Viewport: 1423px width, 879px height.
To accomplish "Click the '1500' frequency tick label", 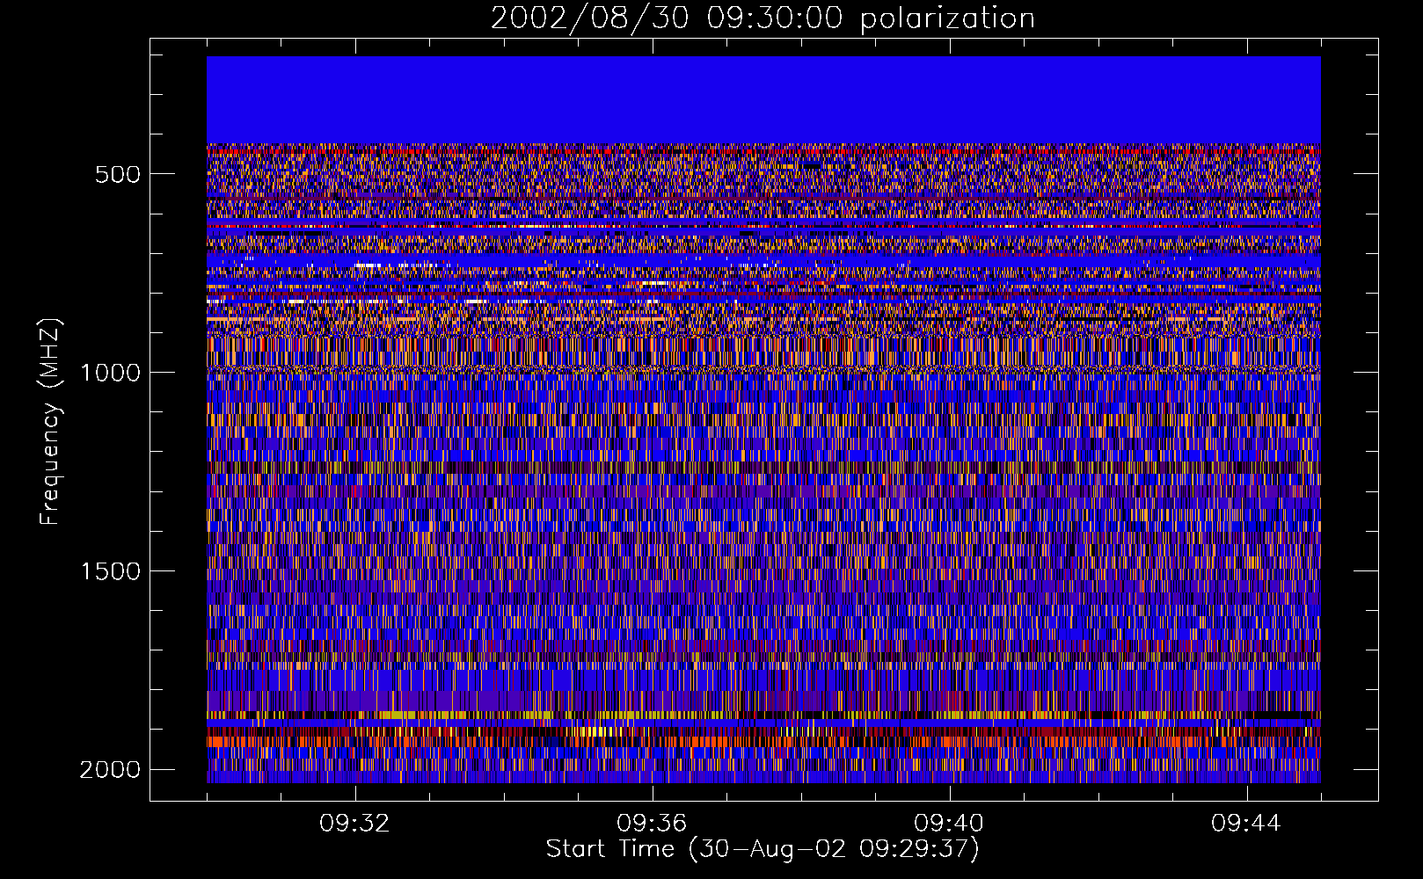I will pyautogui.click(x=111, y=571).
